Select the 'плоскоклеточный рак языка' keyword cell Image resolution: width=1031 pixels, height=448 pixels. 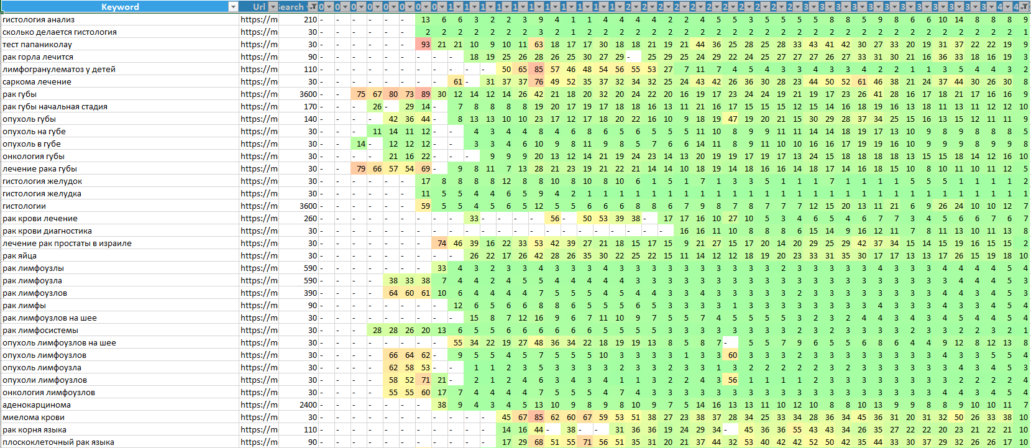tap(58, 442)
